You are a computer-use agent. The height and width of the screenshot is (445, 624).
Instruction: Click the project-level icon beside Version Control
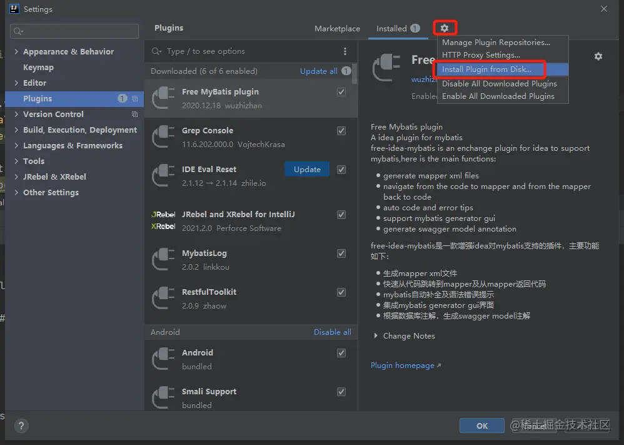point(135,115)
